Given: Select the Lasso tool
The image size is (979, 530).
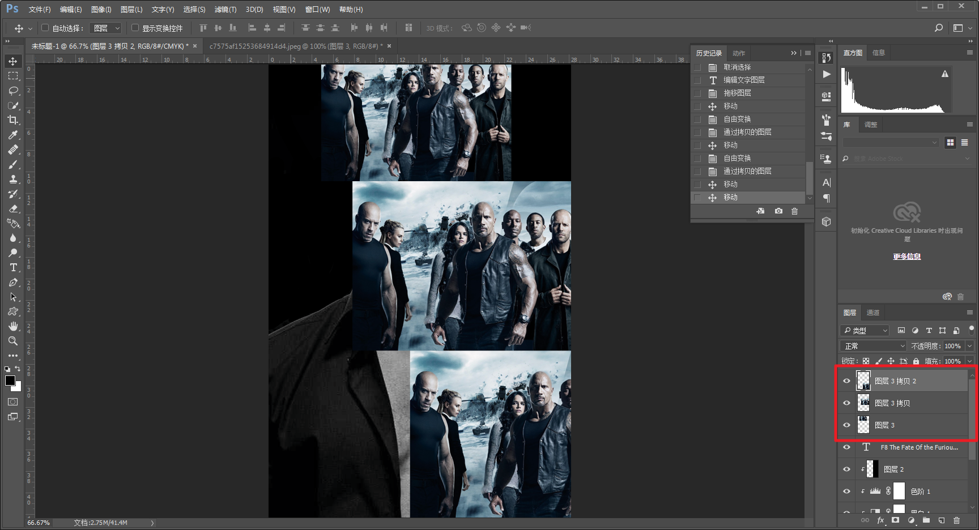Looking at the screenshot, I should point(13,91).
